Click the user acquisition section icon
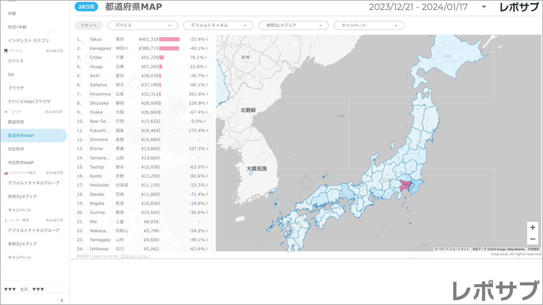543x305 pixels. coord(6,220)
